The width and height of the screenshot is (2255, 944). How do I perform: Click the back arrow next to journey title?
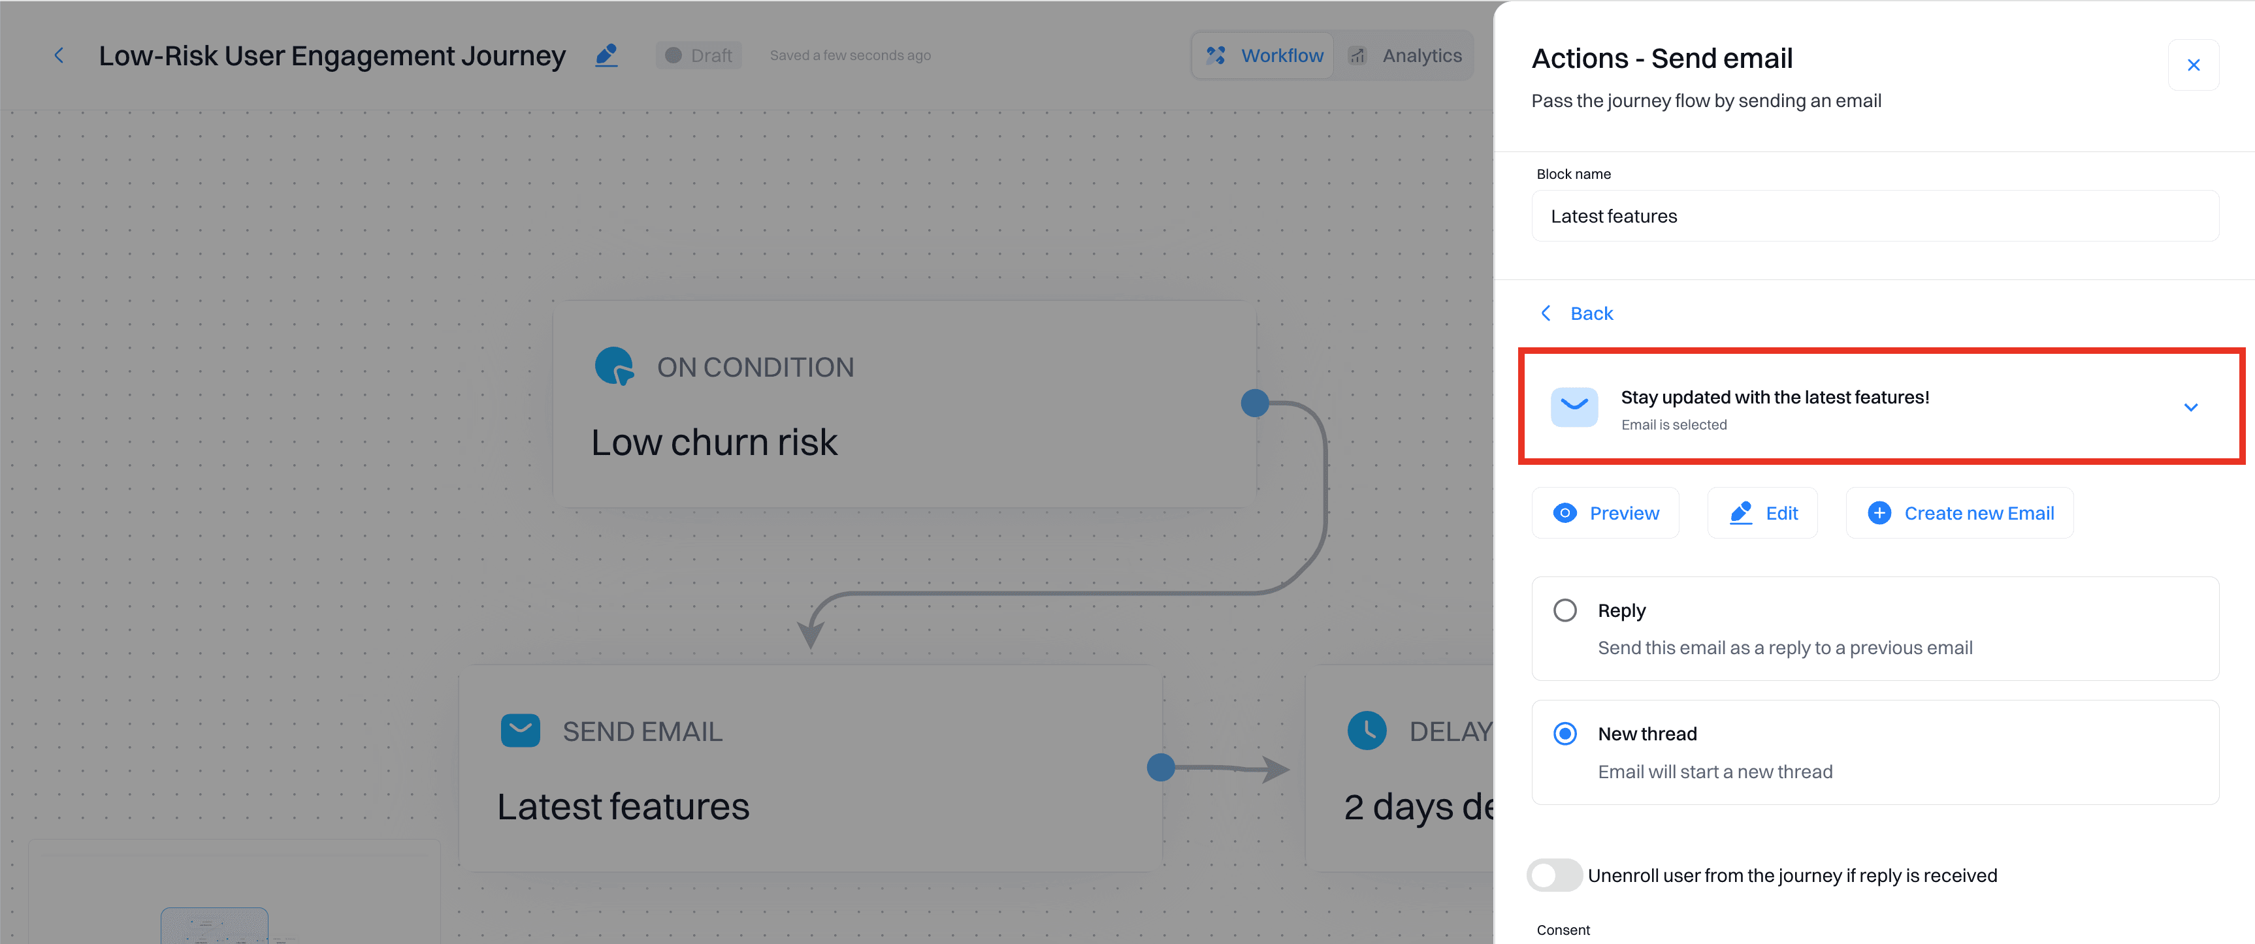pos(59,56)
